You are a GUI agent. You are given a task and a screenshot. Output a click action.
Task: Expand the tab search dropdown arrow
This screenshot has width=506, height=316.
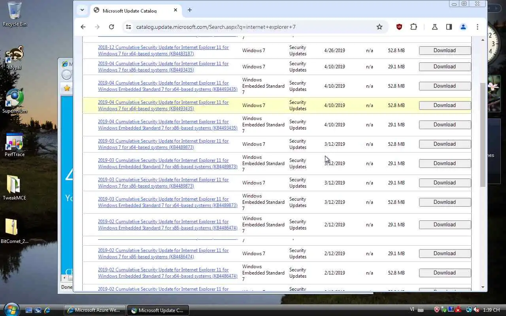tap(82, 10)
